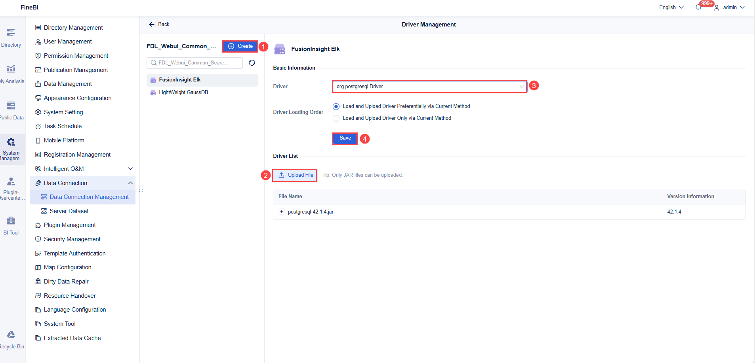The image size is (755, 363).
Task: Open the Recycle Bin sidebar icon
Action: [x=11, y=337]
